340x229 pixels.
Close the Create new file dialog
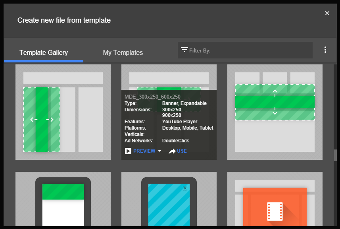click(x=327, y=13)
